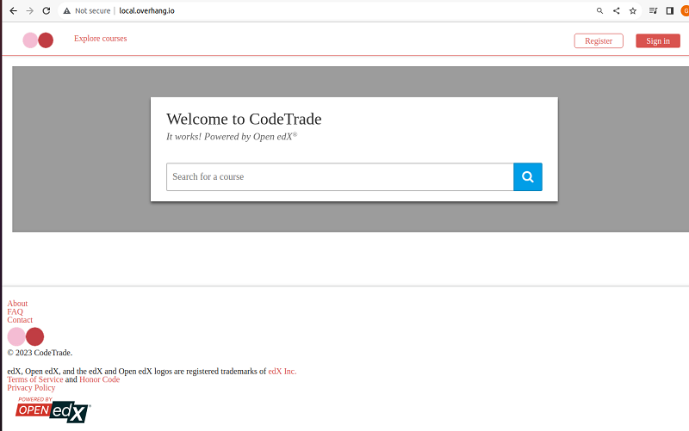Click the Welcome to CodeTrade heading
The image size is (689, 431).
(x=244, y=119)
